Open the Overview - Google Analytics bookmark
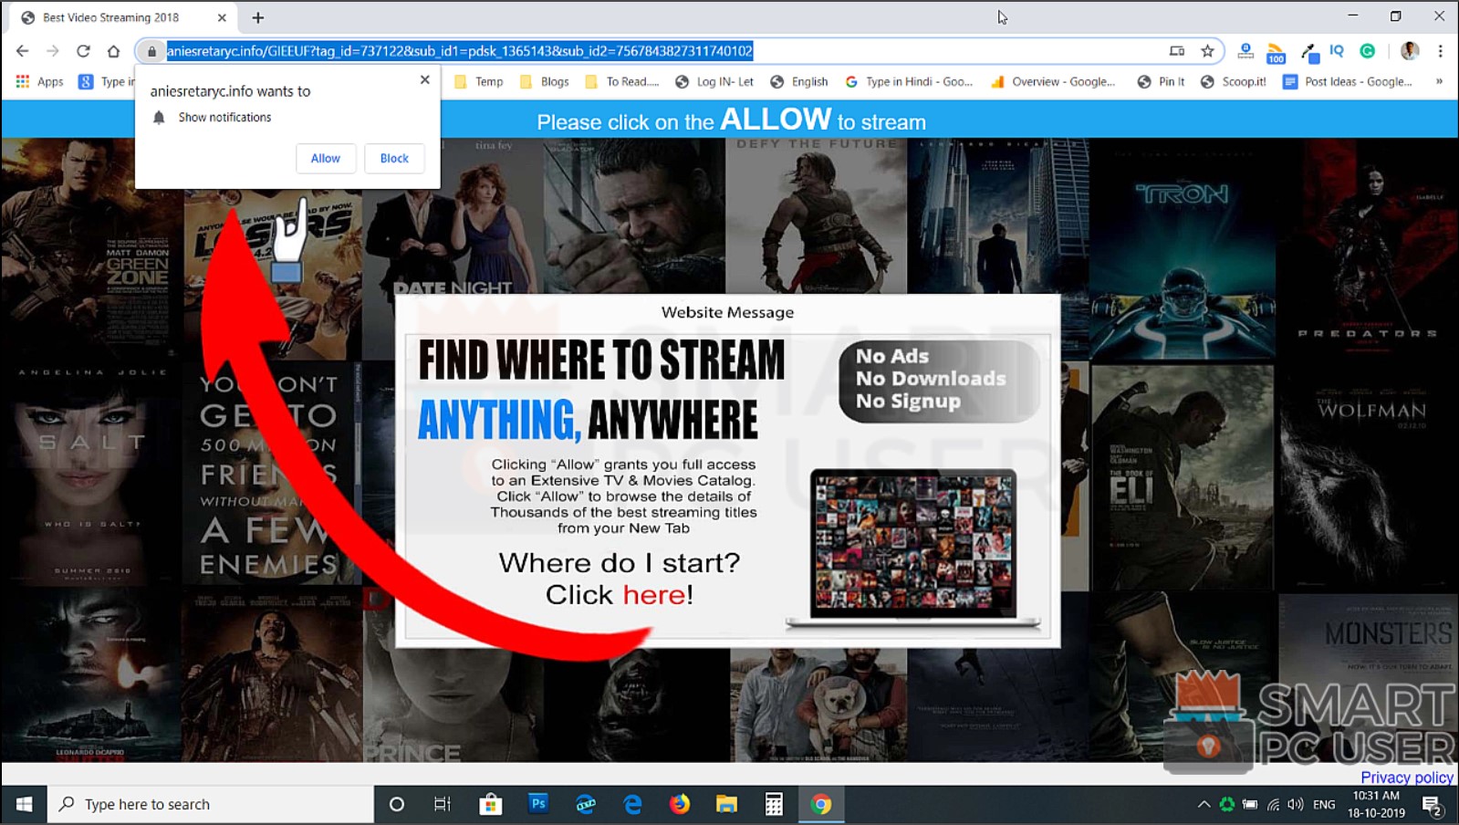The height and width of the screenshot is (825, 1459). click(x=1053, y=81)
